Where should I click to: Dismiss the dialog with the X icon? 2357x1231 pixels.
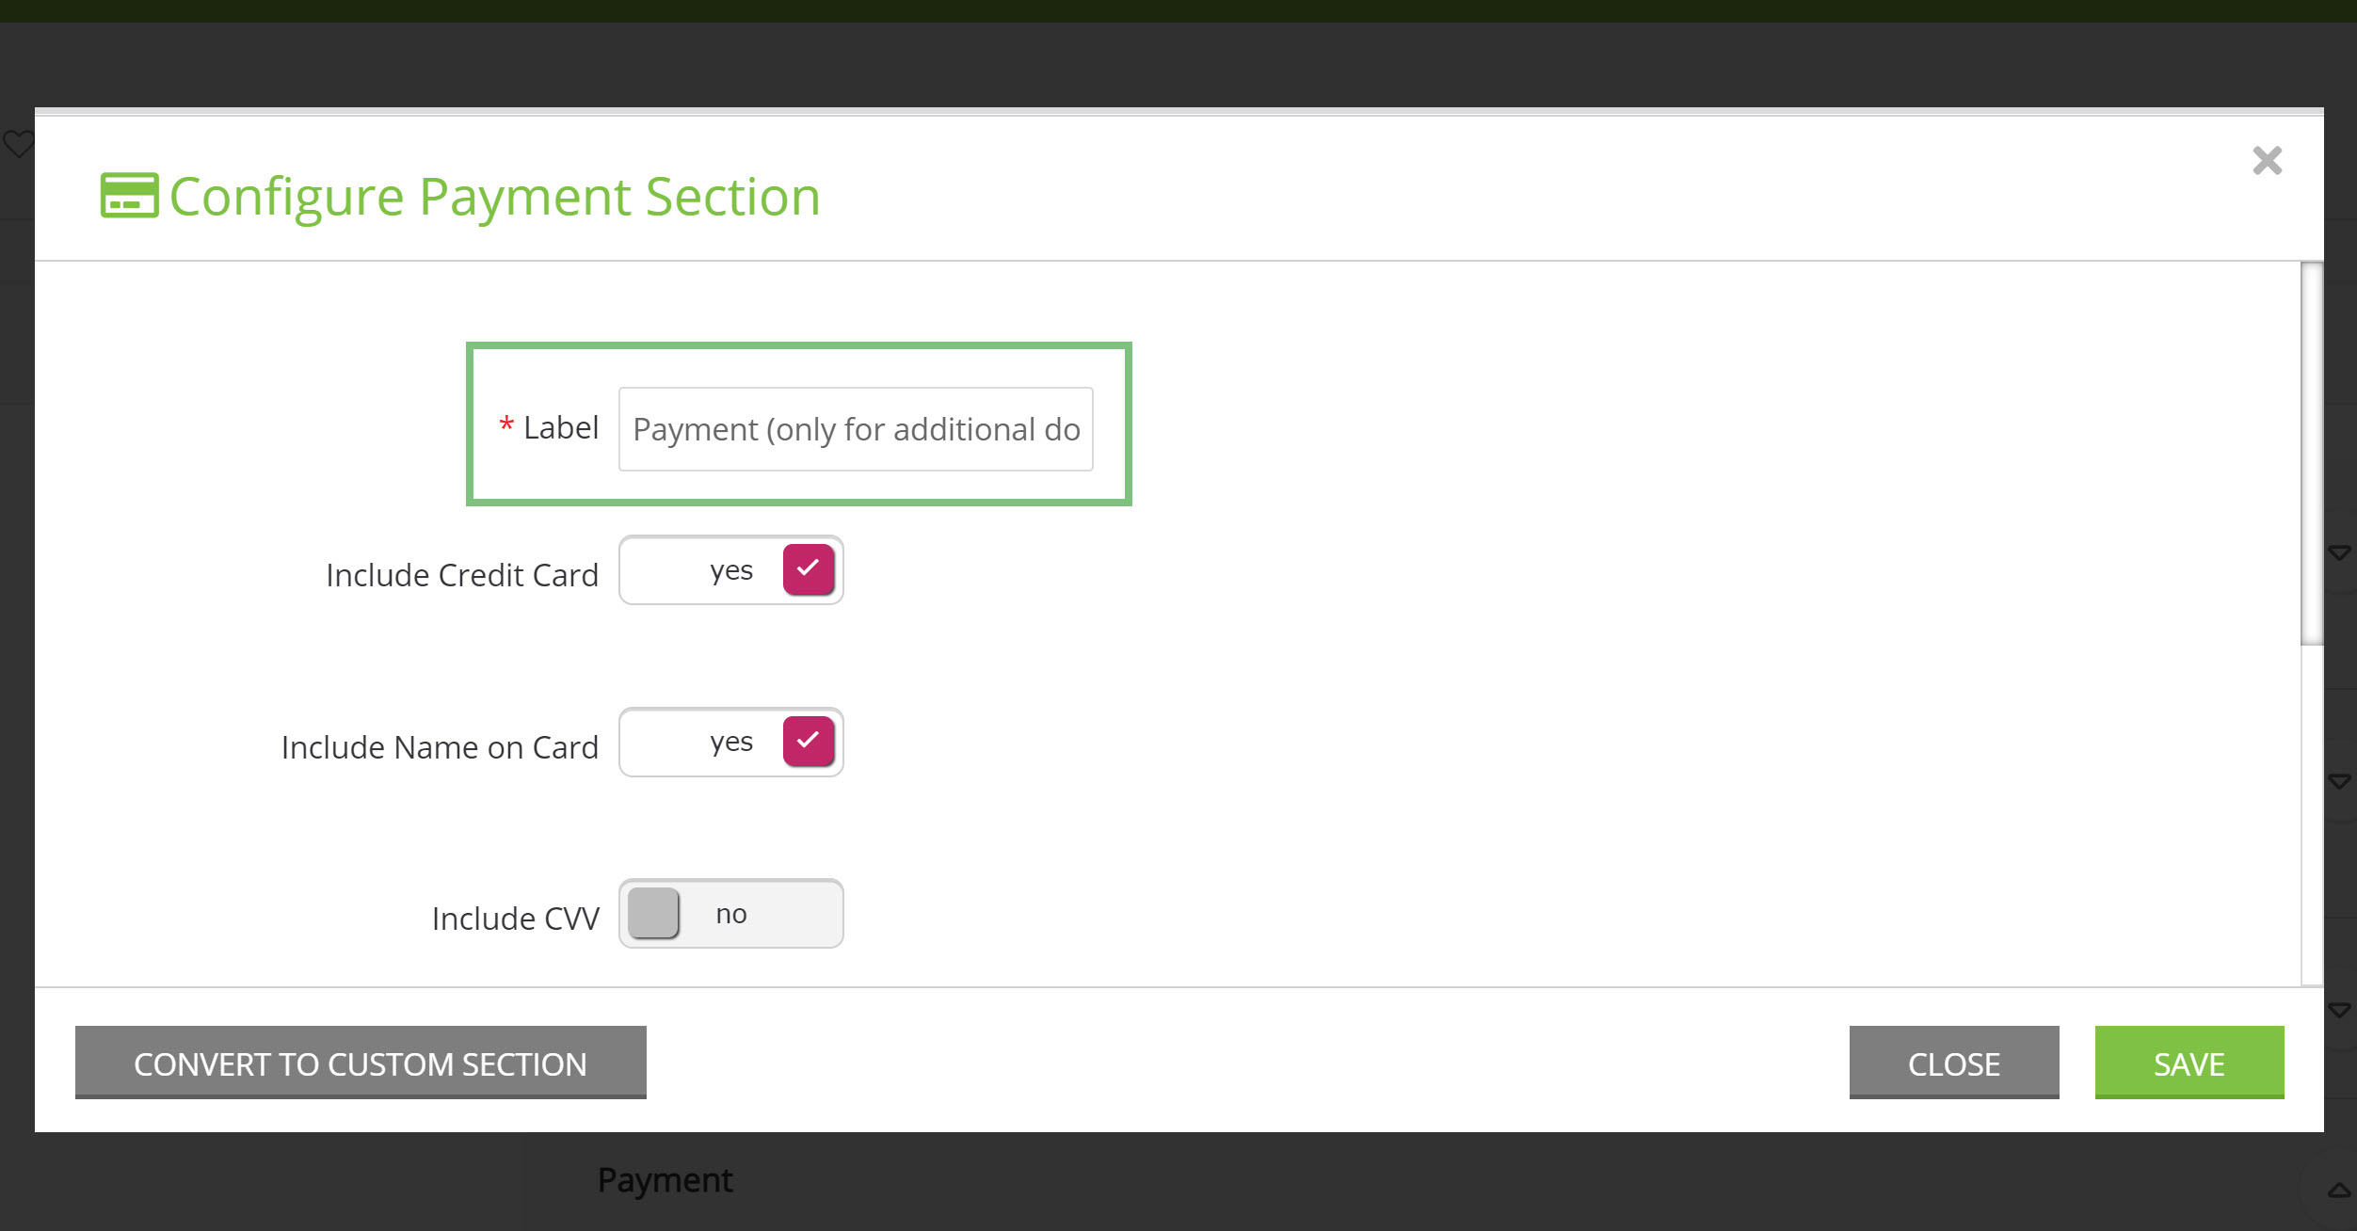(x=2267, y=161)
